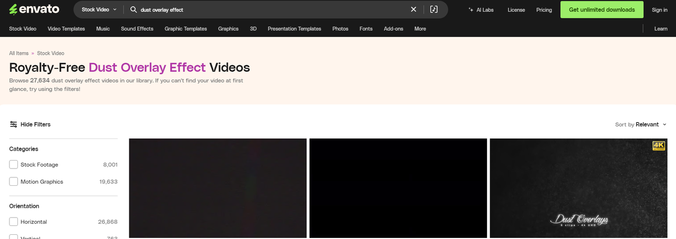Open the More nav item
Image resolution: width=676 pixels, height=239 pixels.
pyautogui.click(x=420, y=29)
